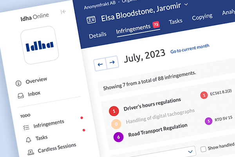The width and height of the screenshot is (235, 157).
Task: Switch to the Details tab
Action: tap(98, 35)
